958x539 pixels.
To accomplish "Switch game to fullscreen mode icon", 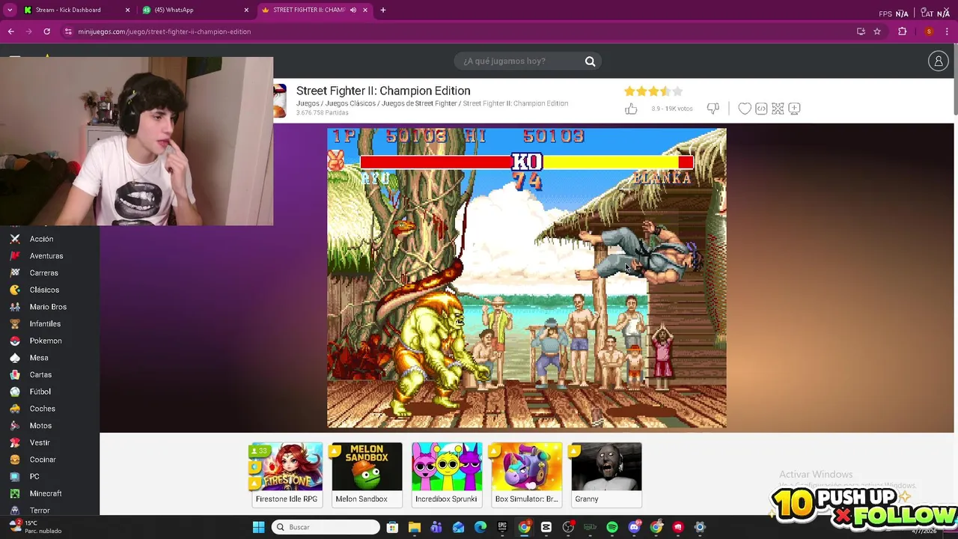I will click(x=778, y=109).
